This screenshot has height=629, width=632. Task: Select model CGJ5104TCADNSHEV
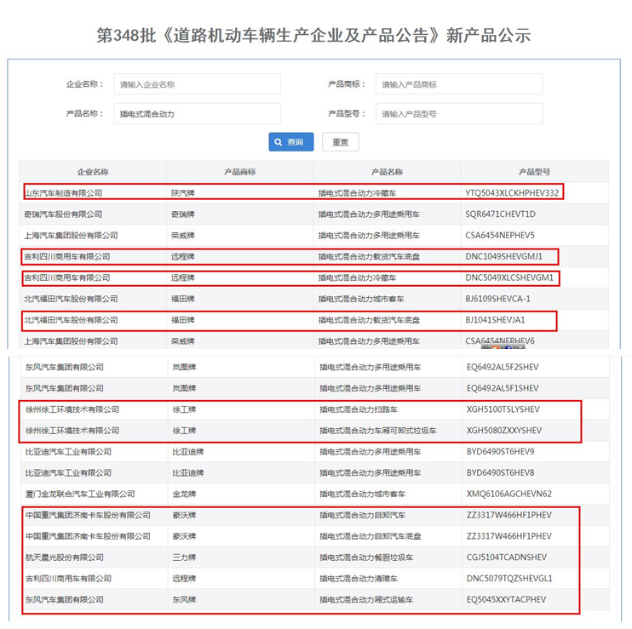[x=507, y=558]
